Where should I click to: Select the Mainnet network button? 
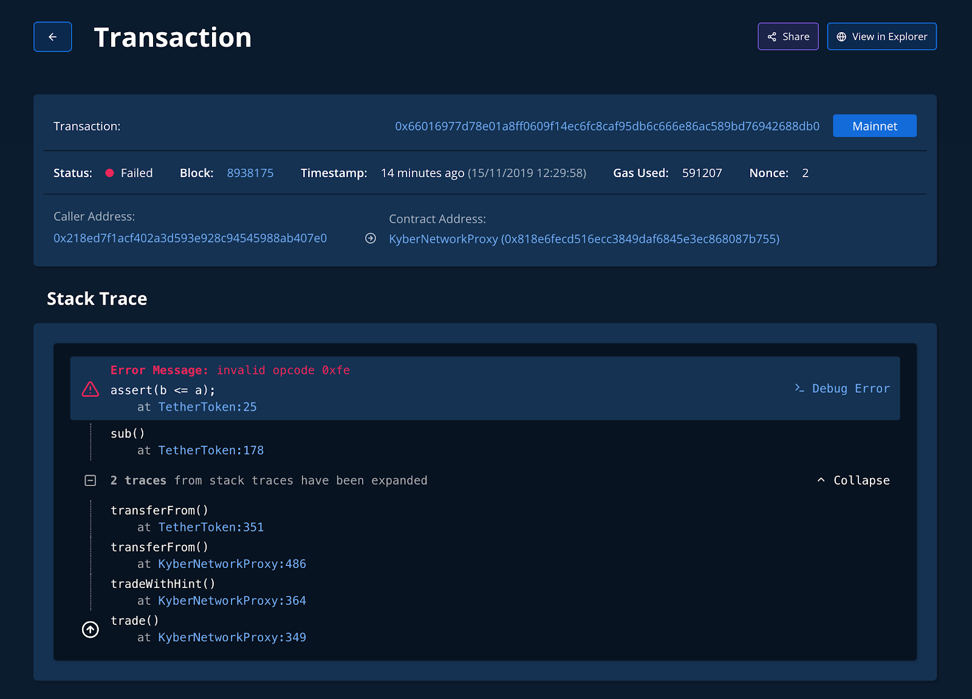[x=875, y=126]
